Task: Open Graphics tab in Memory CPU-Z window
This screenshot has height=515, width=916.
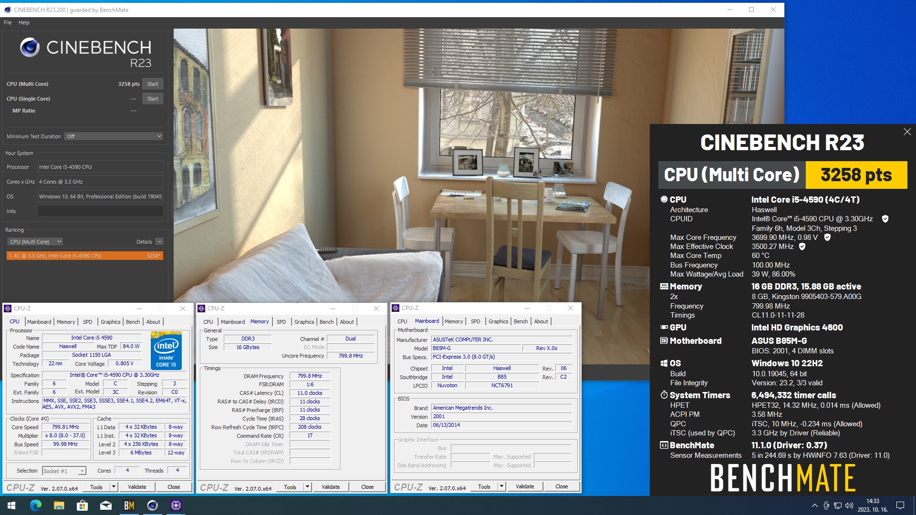Action: (304, 322)
